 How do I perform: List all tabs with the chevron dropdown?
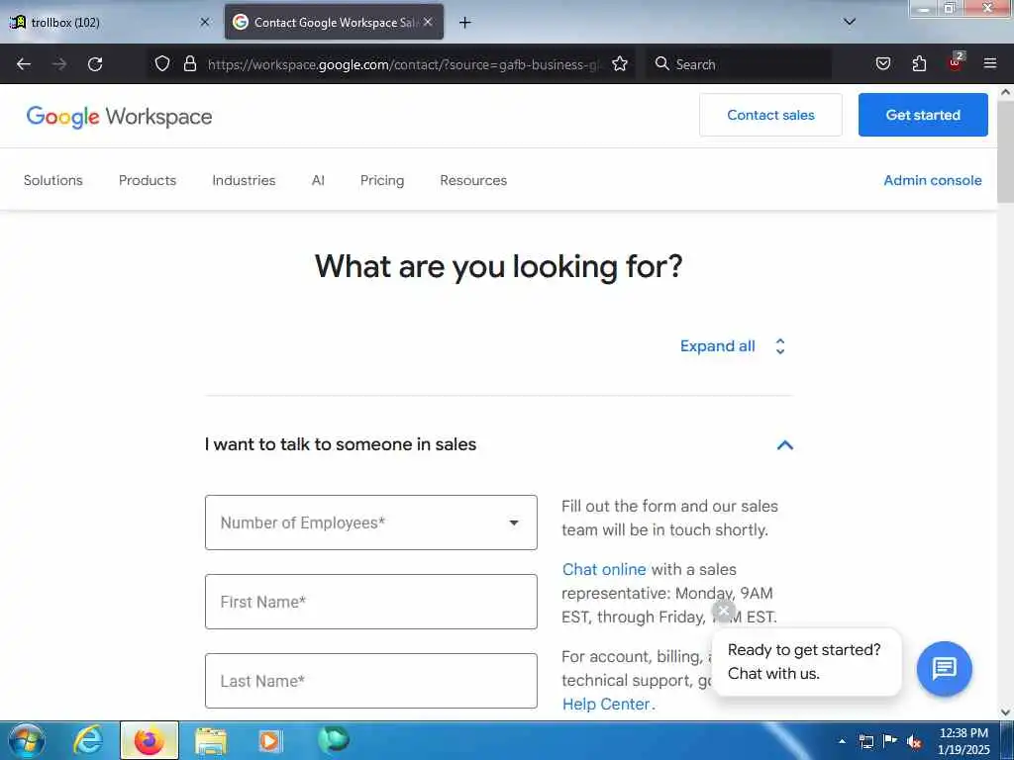pyautogui.click(x=850, y=22)
